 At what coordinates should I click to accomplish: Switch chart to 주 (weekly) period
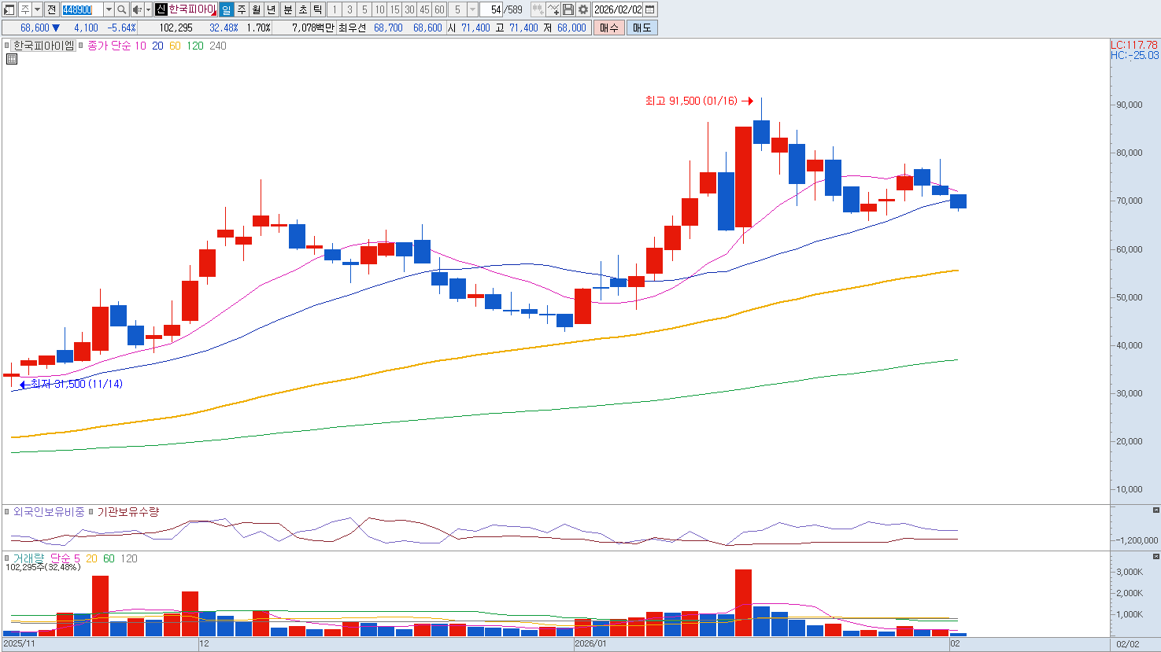(242, 9)
